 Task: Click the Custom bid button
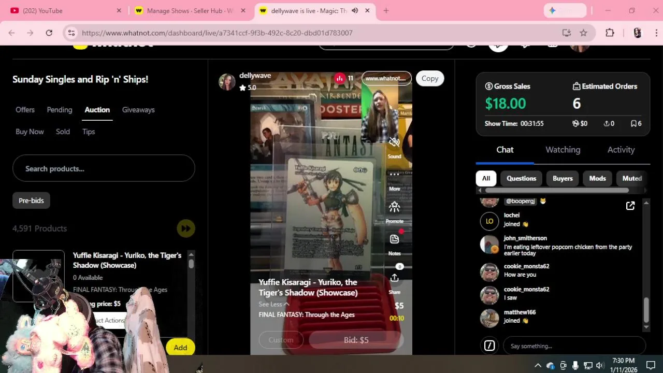pos(281,340)
